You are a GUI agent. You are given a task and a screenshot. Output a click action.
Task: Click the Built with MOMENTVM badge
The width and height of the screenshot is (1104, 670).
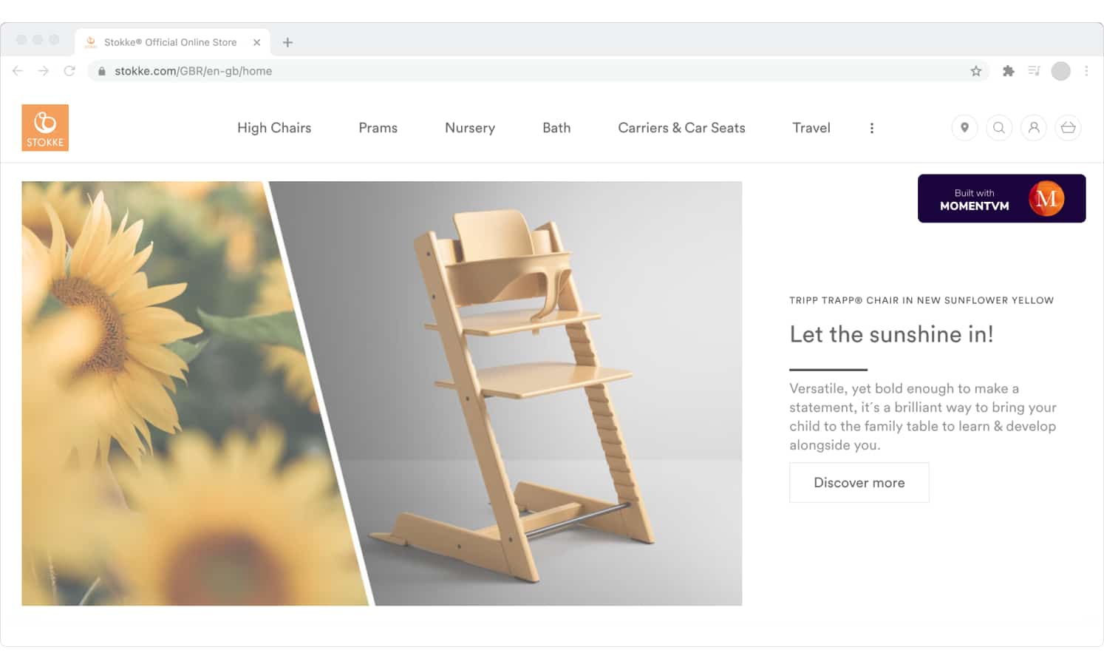(x=1001, y=198)
